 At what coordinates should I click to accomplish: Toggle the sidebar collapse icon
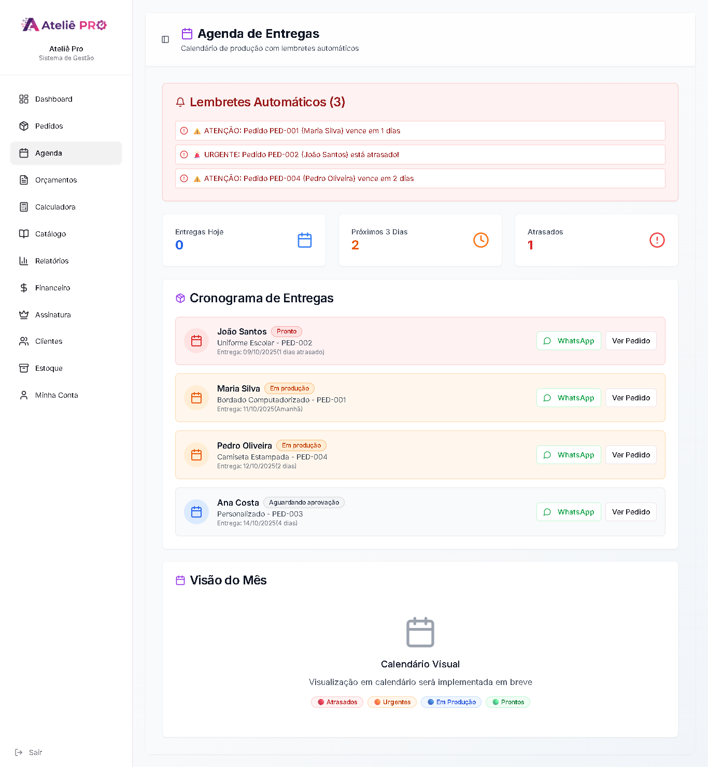(x=165, y=39)
